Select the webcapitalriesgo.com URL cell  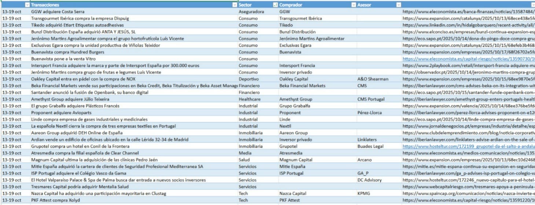469,187
